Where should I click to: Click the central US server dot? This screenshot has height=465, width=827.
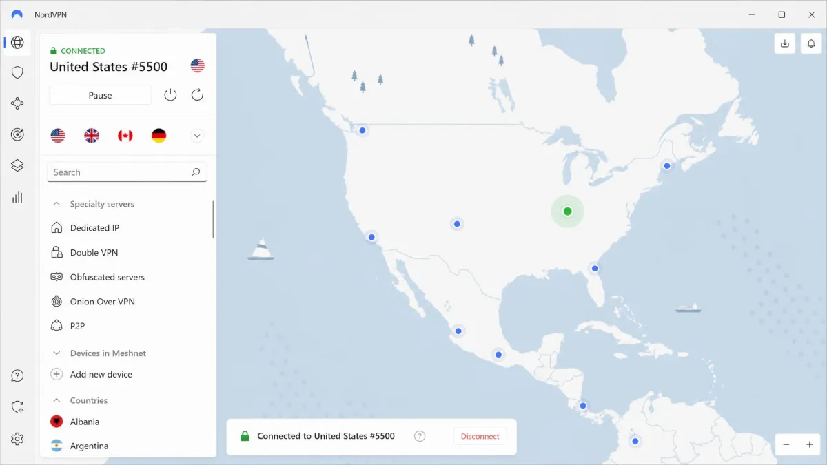coord(457,224)
